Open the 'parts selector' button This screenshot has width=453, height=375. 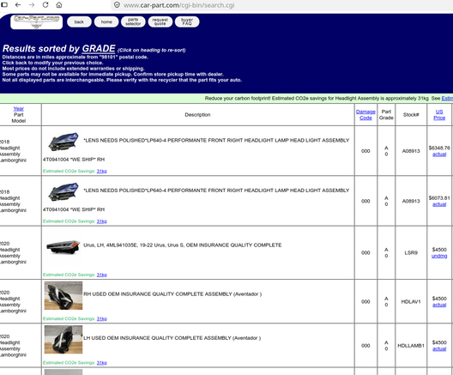(133, 22)
